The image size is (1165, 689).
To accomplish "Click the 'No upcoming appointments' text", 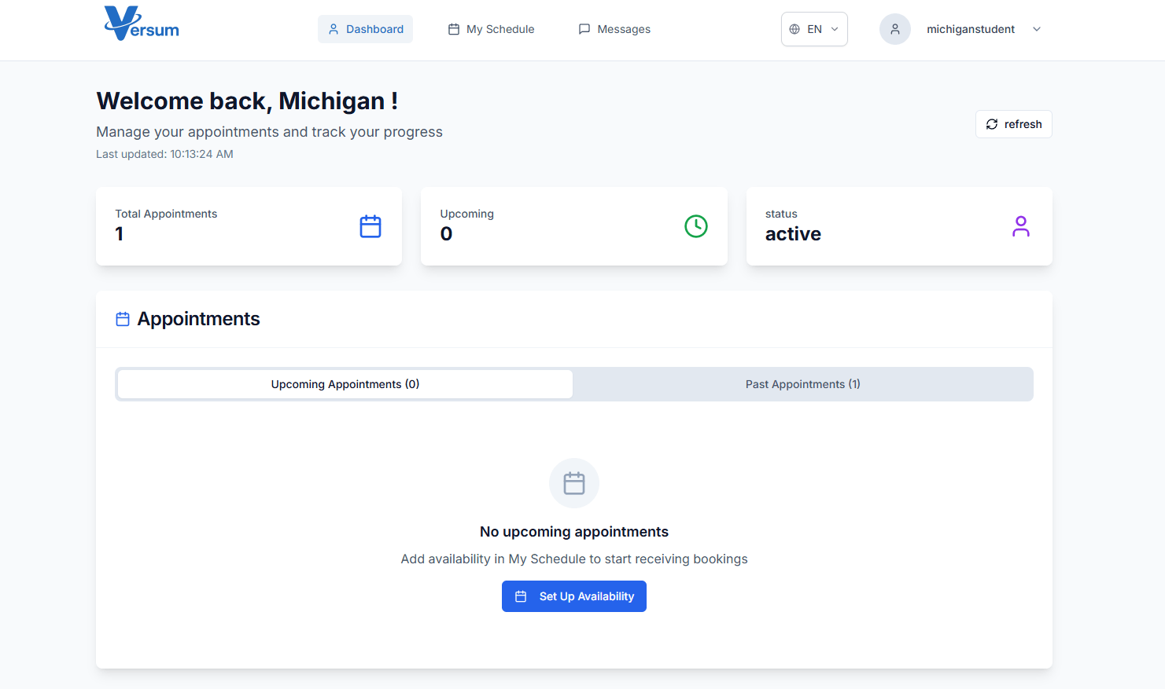I will point(574,532).
